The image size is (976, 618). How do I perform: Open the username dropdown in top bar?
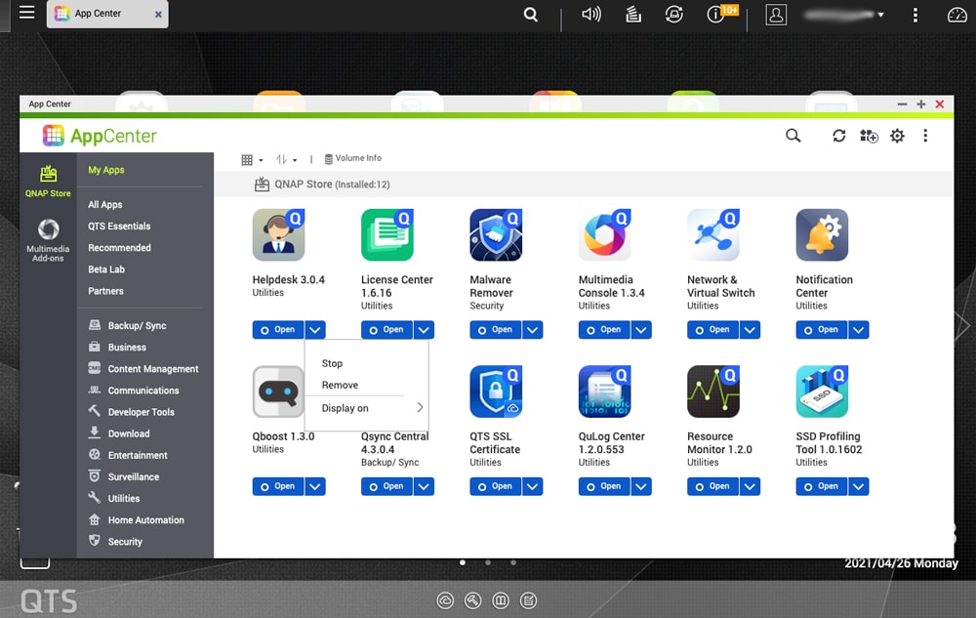(844, 15)
